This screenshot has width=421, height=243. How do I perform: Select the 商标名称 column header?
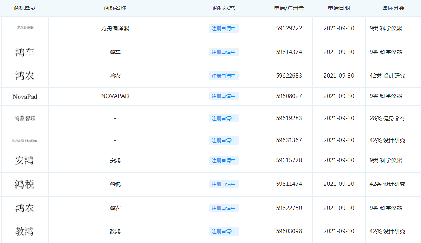click(x=115, y=8)
